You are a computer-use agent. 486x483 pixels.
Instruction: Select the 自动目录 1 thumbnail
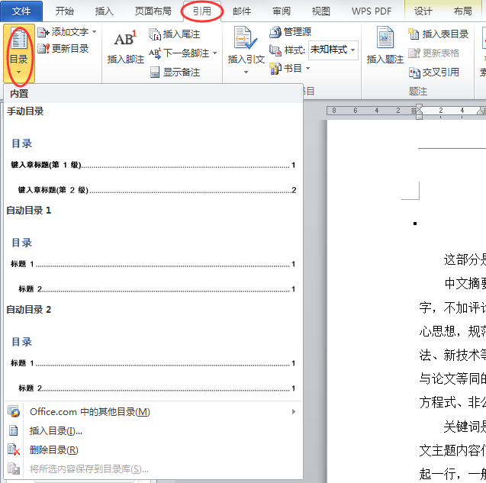(153, 256)
